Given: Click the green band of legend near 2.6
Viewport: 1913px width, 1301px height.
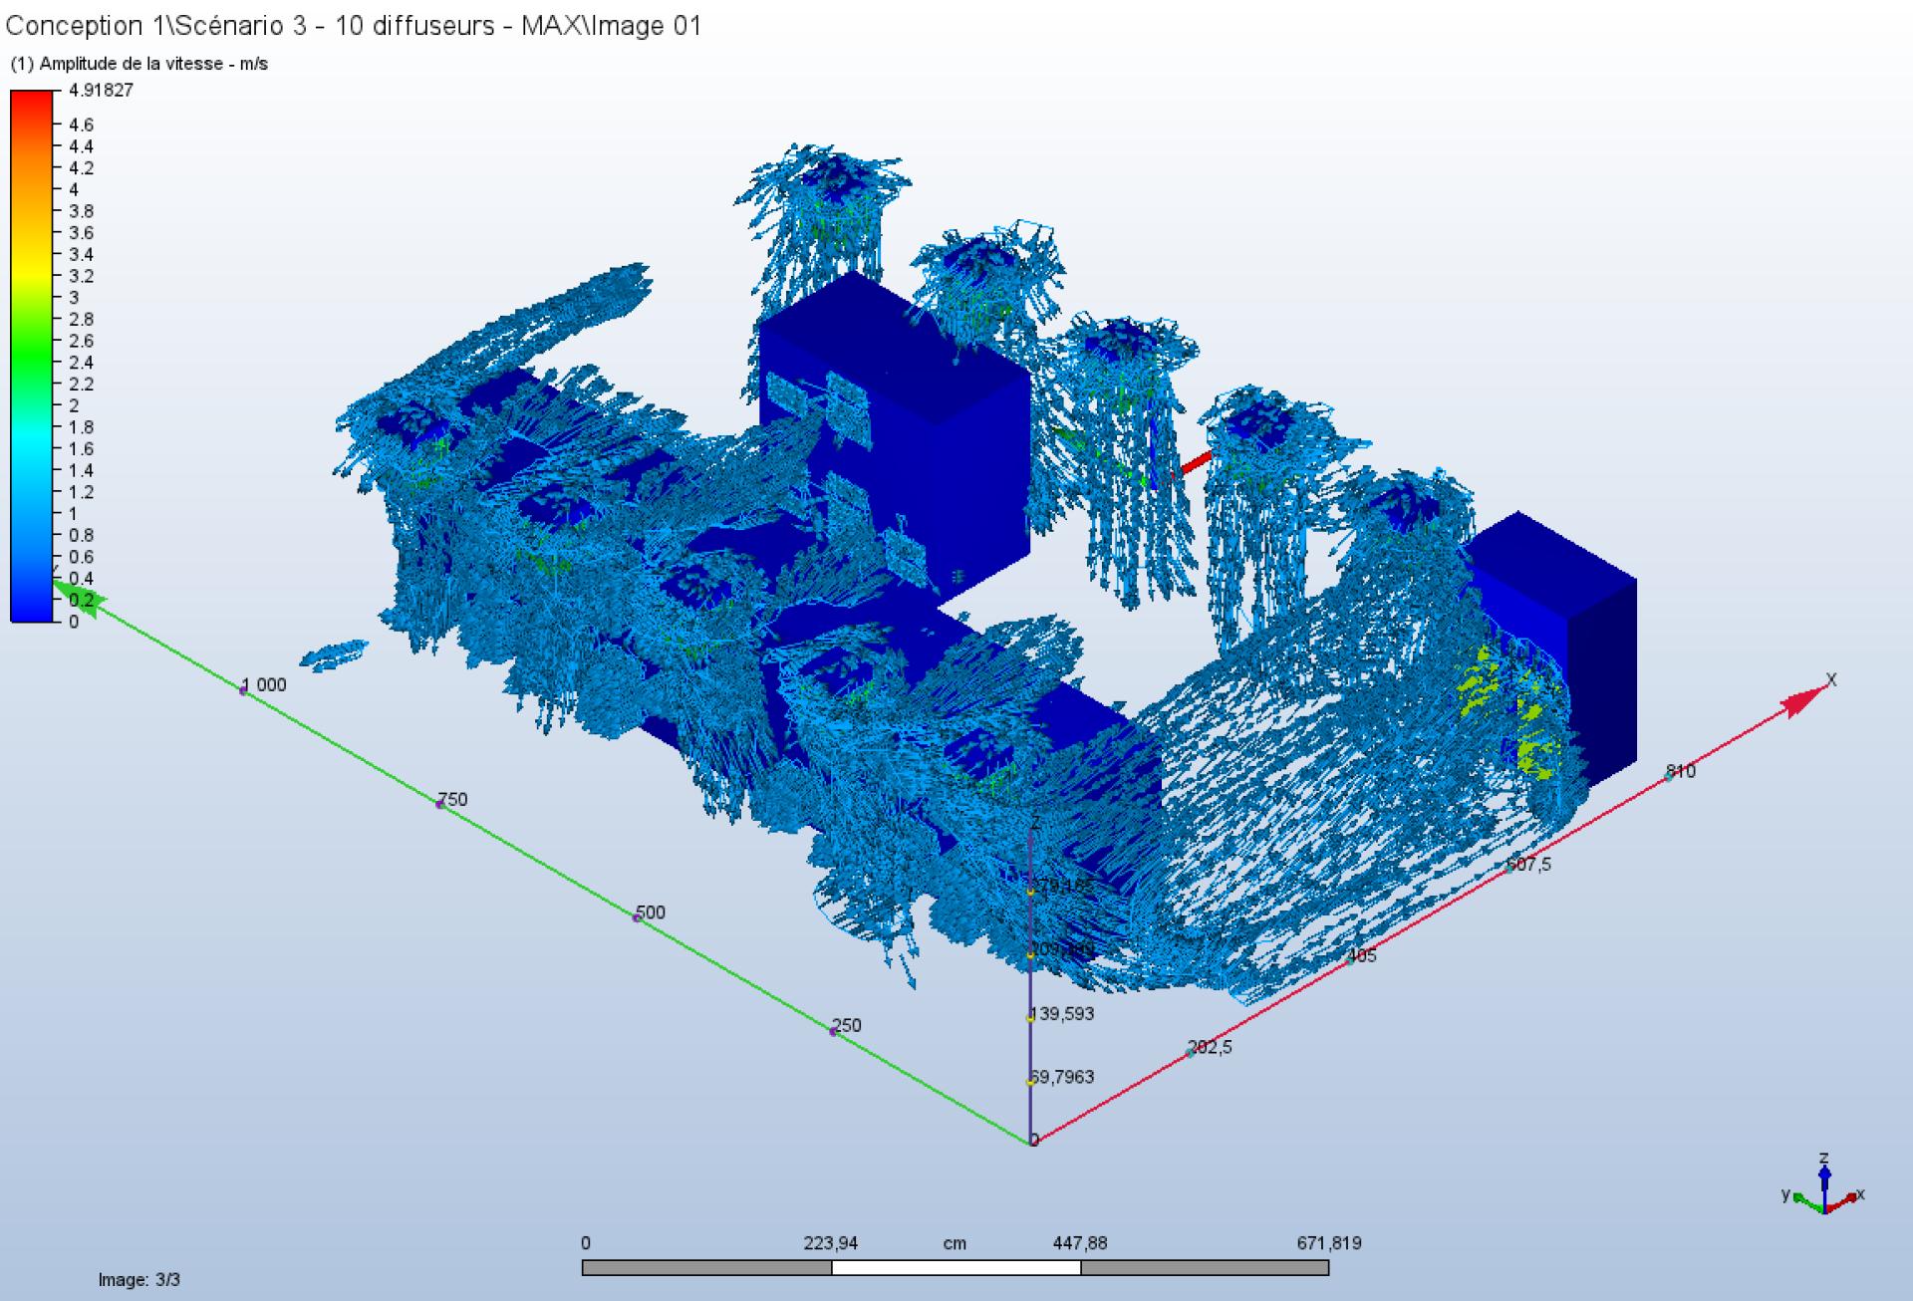Looking at the screenshot, I should coord(31,341).
